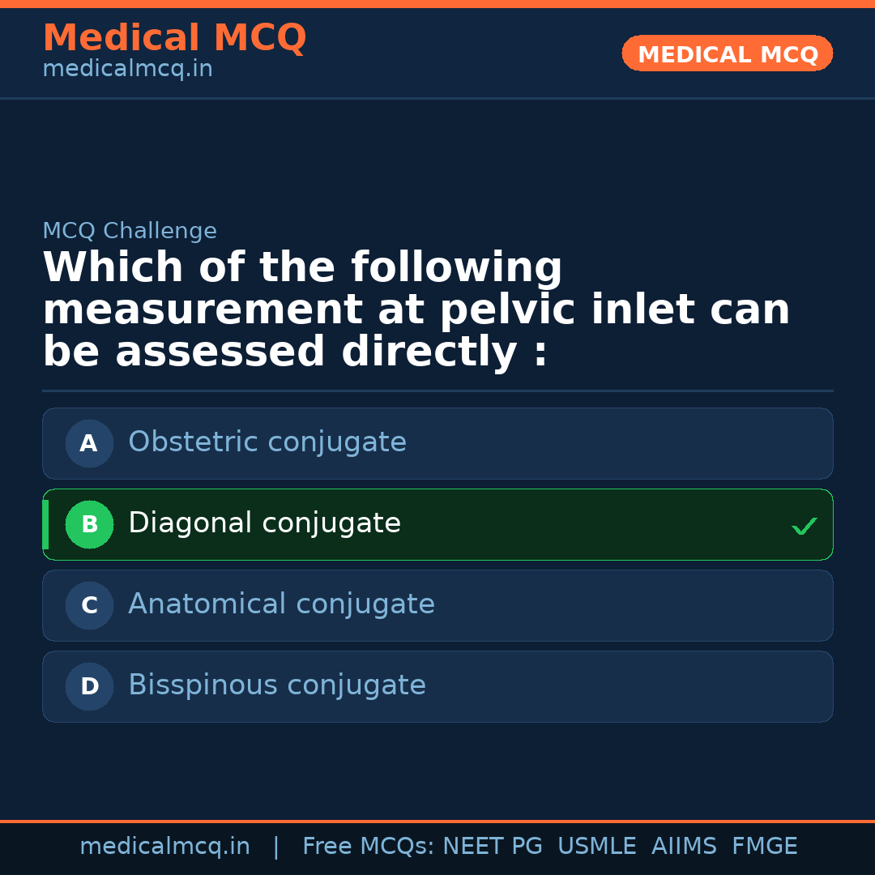Click the medicalmcq.in footer link
Screen dimensions: 875x875
coord(164,845)
